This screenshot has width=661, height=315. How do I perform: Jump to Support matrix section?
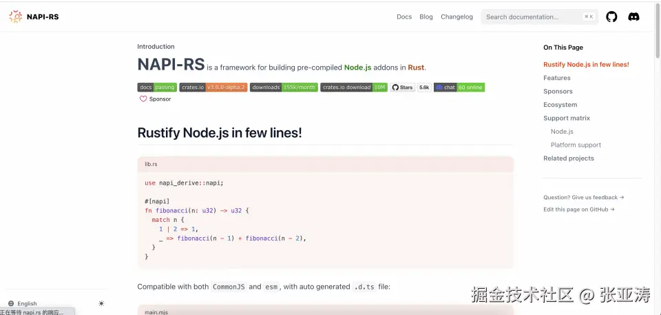567,119
